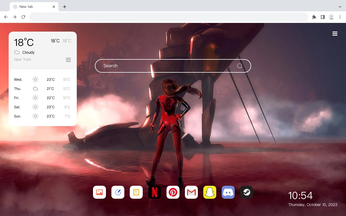
Task: Click the Cloudy condition label
Action: pyautogui.click(x=28, y=52)
